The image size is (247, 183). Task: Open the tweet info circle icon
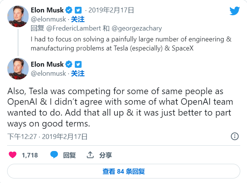pyautogui.click(x=235, y=136)
